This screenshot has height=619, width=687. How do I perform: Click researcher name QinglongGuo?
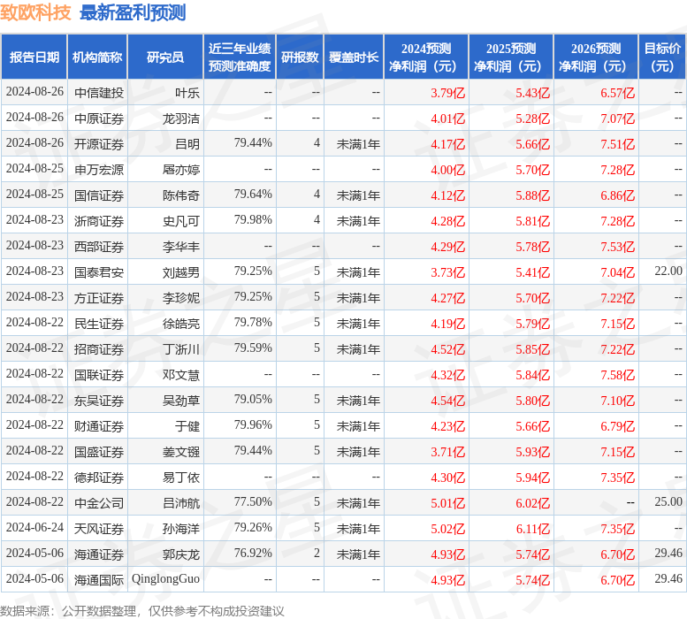pos(165,579)
